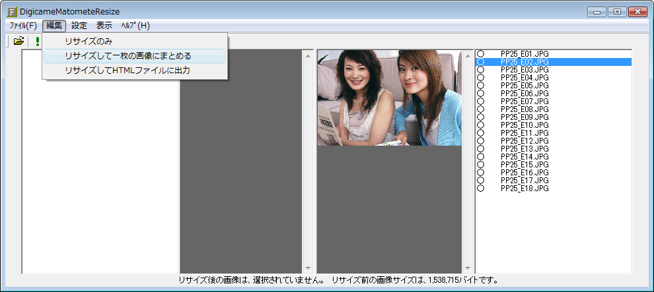Toggle the circle next to PP25_E10.JPG
The height and width of the screenshot is (292, 654).
pos(480,125)
